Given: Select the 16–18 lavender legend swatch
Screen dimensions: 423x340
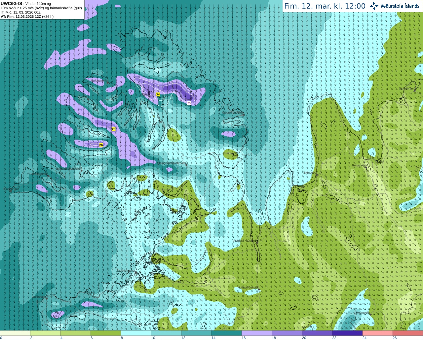Looking at the screenshot, I should (x=257, y=333).
